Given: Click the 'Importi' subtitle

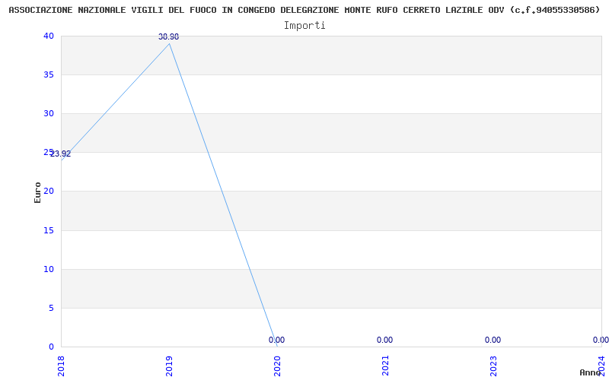Looking at the screenshot, I should click(304, 26).
